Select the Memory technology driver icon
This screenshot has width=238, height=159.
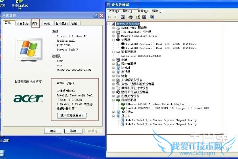tap(118, 36)
